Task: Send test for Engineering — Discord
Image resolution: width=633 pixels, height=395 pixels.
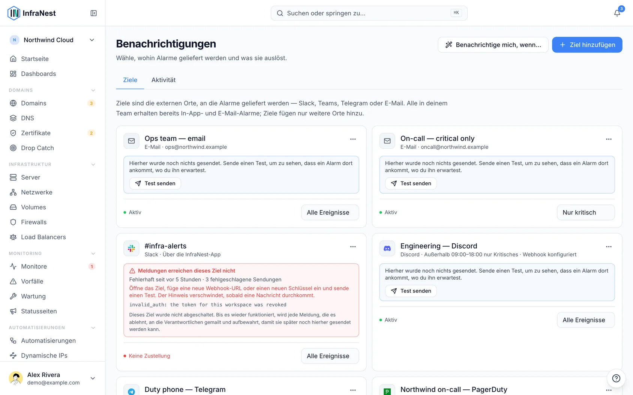Action: click(x=411, y=291)
